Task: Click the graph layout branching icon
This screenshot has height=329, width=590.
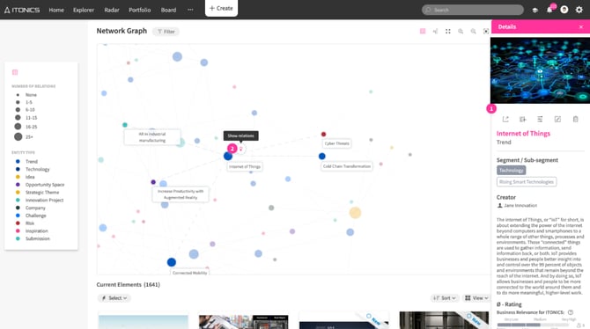Action: [x=435, y=31]
